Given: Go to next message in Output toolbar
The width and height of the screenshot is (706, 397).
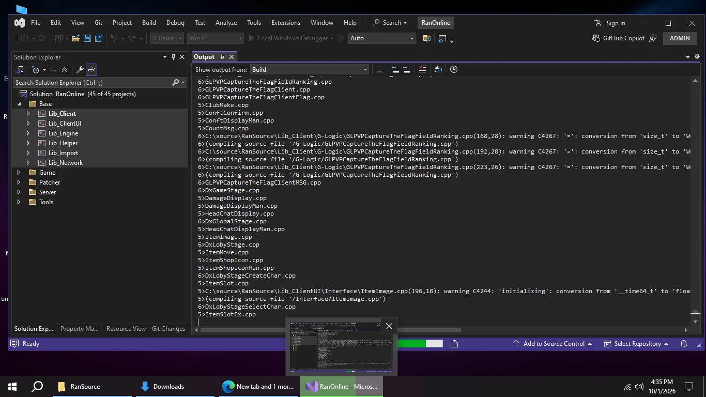Looking at the screenshot, I should tap(406, 69).
